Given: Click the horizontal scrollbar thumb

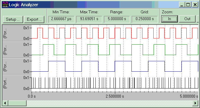Looking at the screenshot, I should point(17,103).
